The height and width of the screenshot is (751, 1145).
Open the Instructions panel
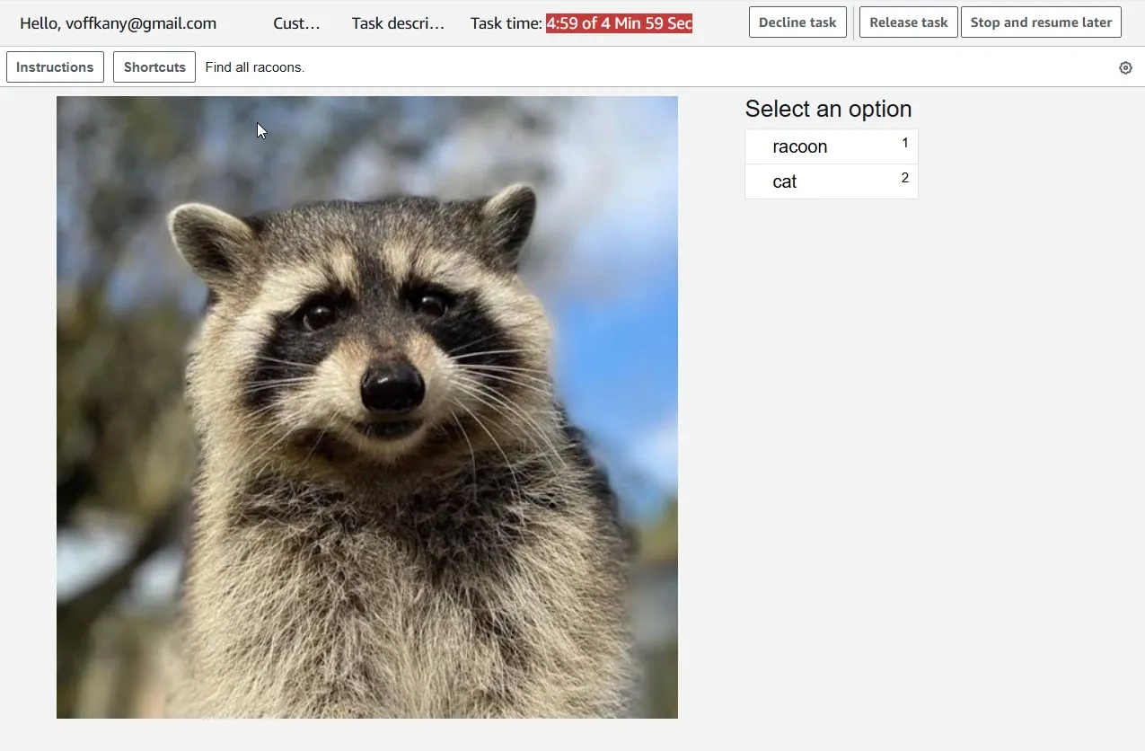[x=55, y=67]
